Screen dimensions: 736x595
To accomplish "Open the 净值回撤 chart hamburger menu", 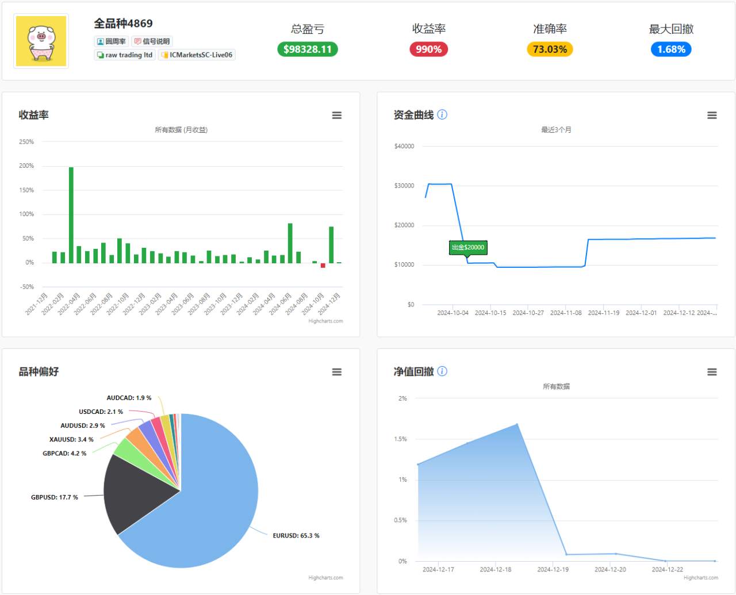I will (x=712, y=372).
